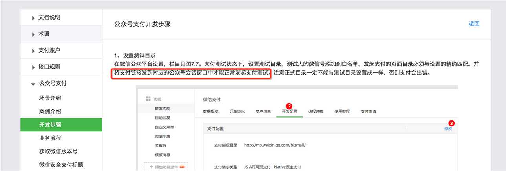
Task: Click the Native原生支付 value
Action: (x=287, y=167)
